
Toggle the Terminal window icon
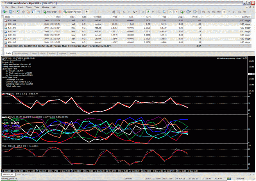point(34,12)
